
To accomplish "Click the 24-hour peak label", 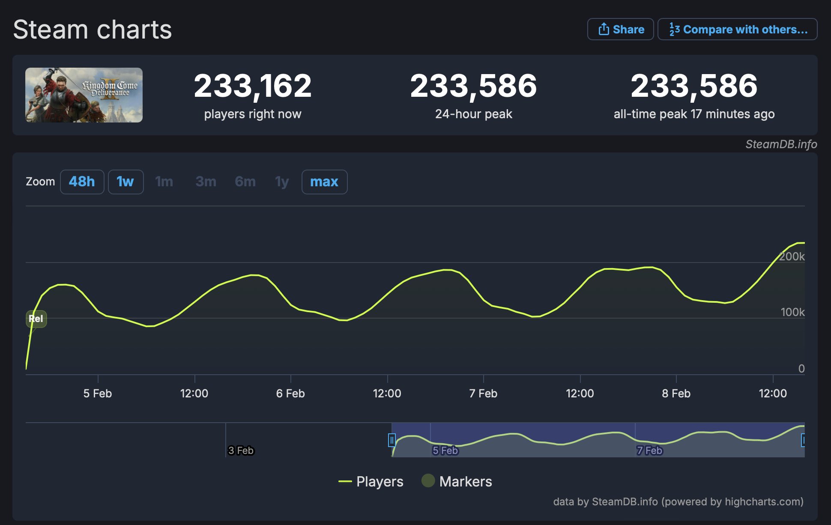I will coord(473,114).
